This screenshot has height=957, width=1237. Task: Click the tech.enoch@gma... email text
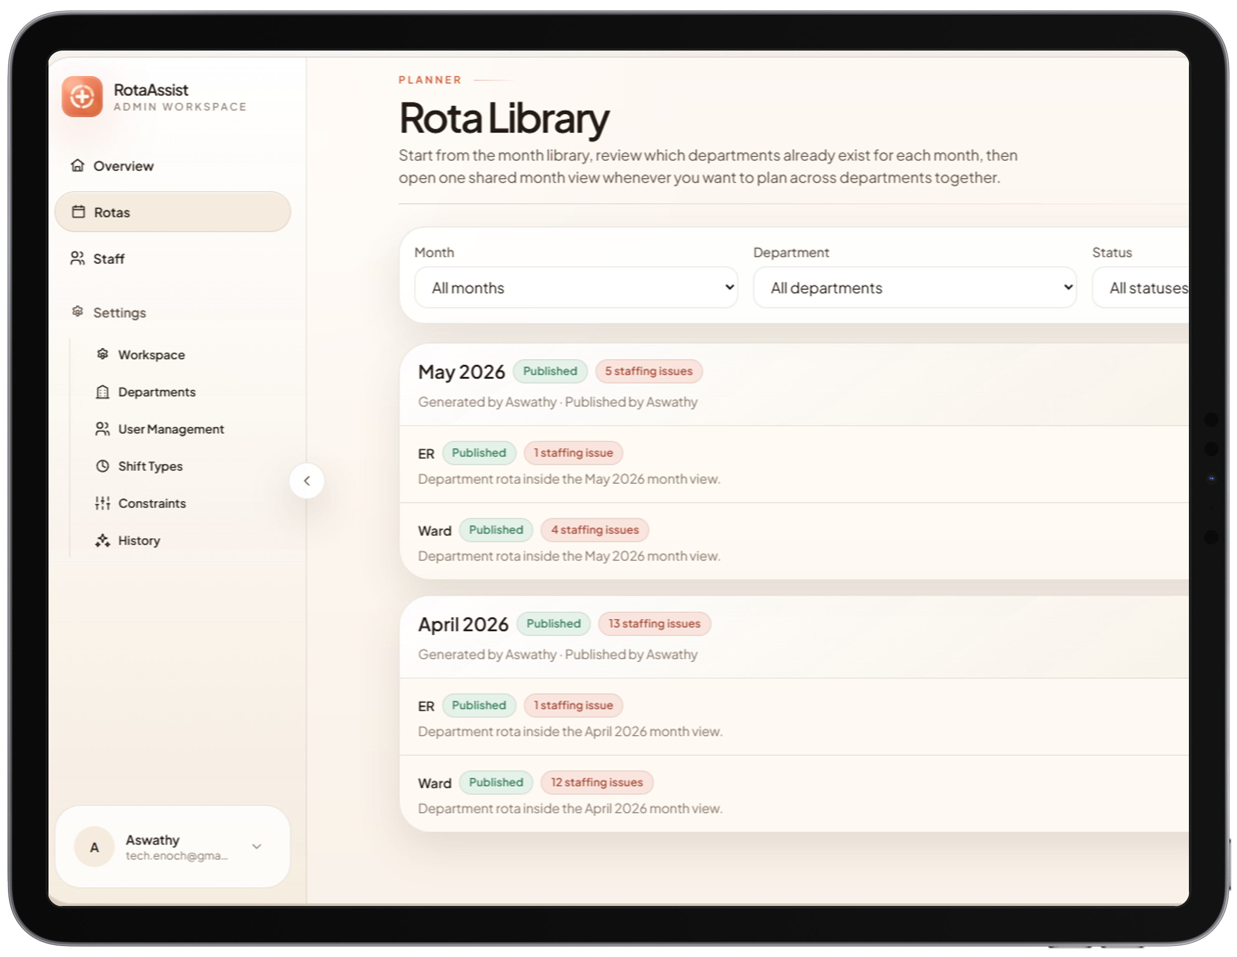pos(177,855)
